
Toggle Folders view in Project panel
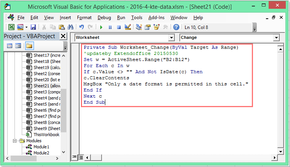pyautogui.click(x=29, y=46)
